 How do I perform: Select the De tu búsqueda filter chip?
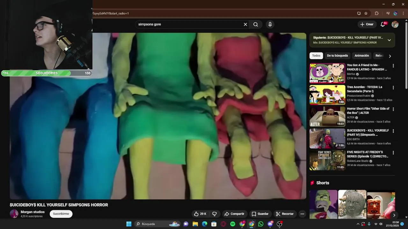[x=337, y=56]
